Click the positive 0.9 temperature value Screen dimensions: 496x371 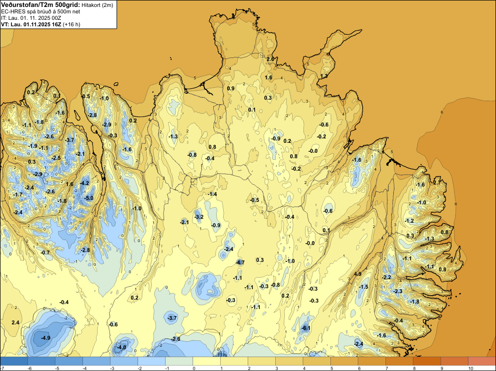231,88
